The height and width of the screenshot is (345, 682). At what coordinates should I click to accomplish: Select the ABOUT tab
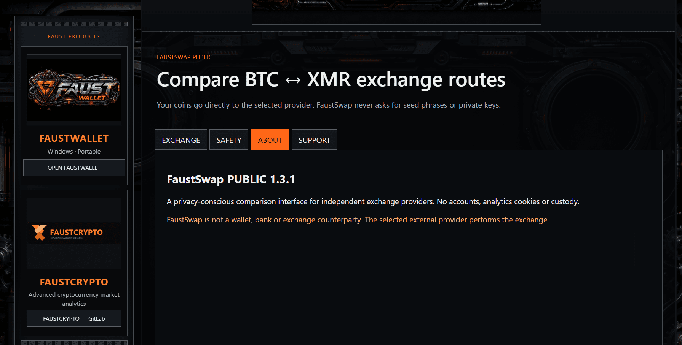270,140
